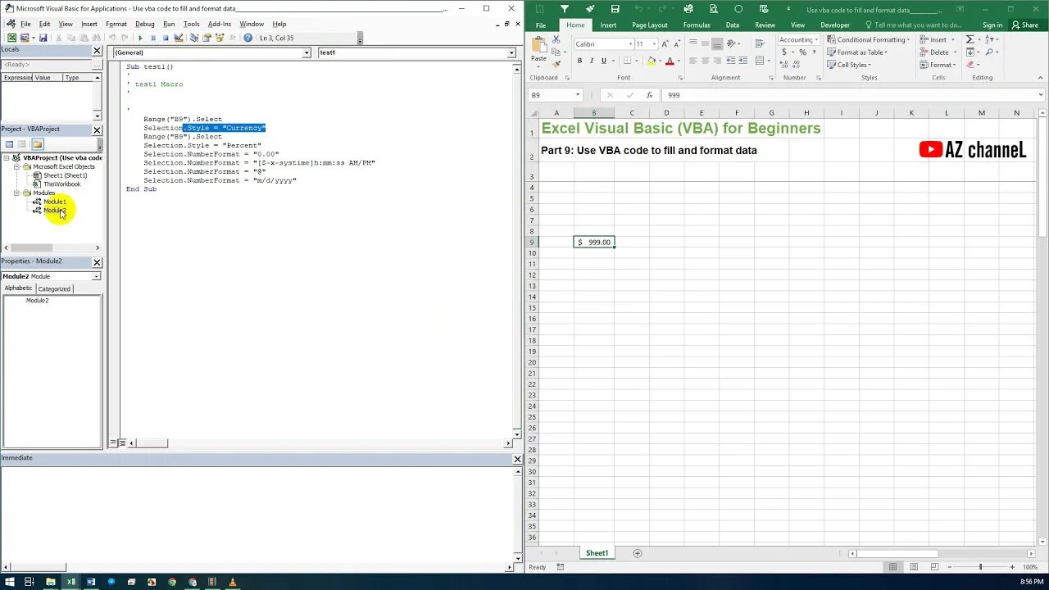Click Center align icon in Excel ribbon
The height and width of the screenshot is (590, 1049).
[705, 61]
